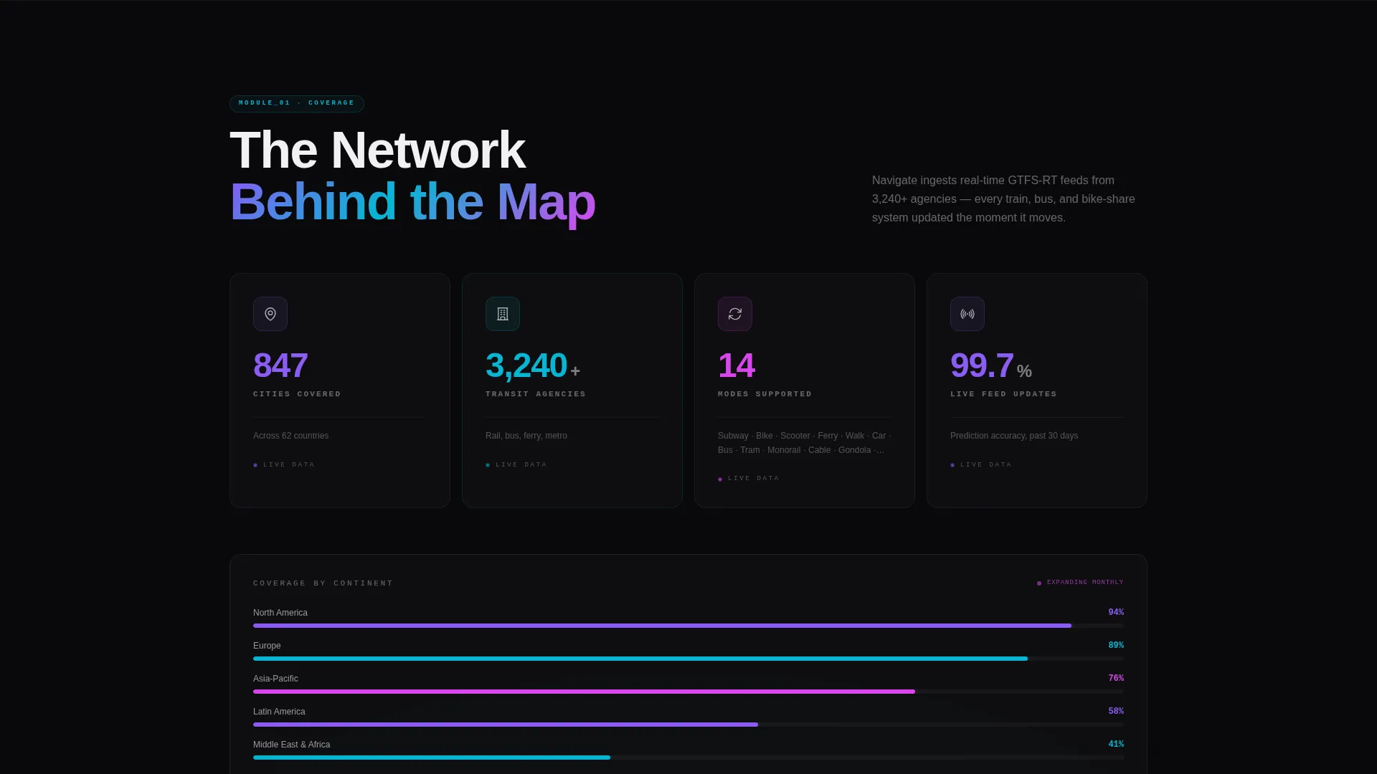Click the TRANSIT AGENCIES label
Screen dimensions: 1377x774
pyautogui.click(x=536, y=394)
